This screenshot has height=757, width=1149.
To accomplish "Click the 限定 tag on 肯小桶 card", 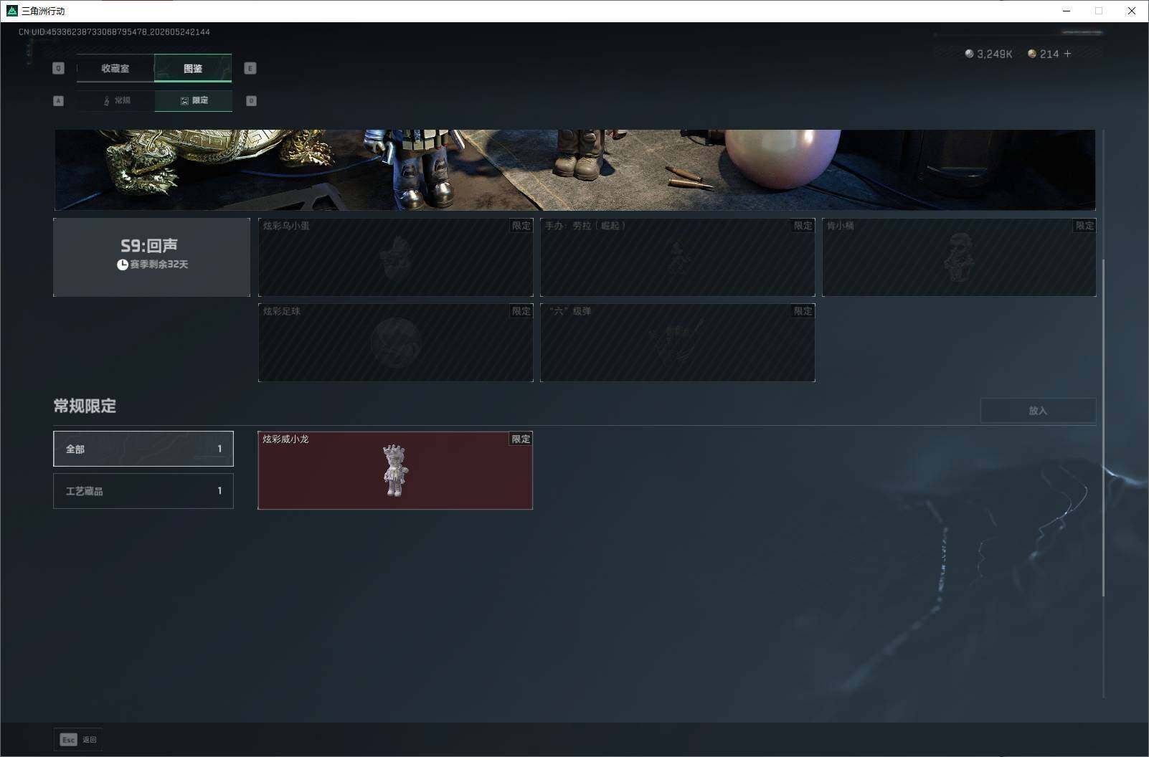I will [x=1084, y=226].
